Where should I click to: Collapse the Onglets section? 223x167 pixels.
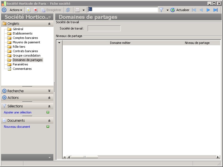click(x=49, y=24)
